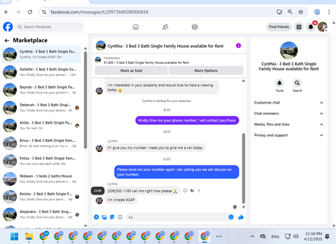Viewport: 336px width, 244px height.
Task: Click the clock showing 11:16 PM
Action: click(x=314, y=234)
